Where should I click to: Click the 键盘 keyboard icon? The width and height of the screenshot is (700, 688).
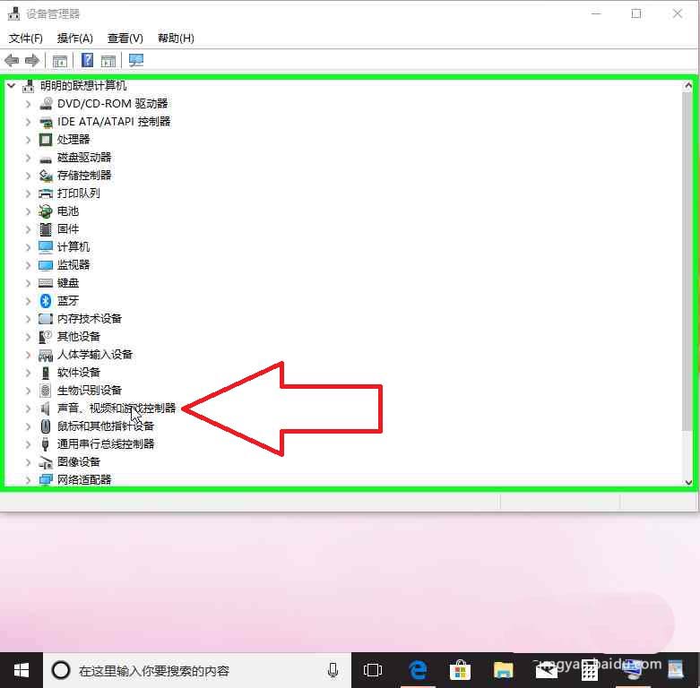click(46, 283)
